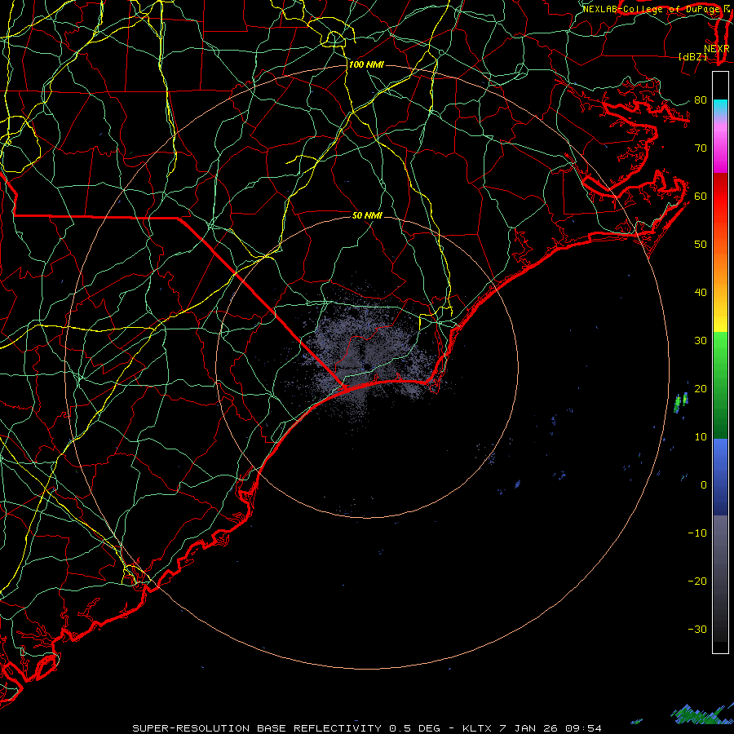Click the -10 value on the dBZ scale
The image size is (734, 734).
(697, 533)
